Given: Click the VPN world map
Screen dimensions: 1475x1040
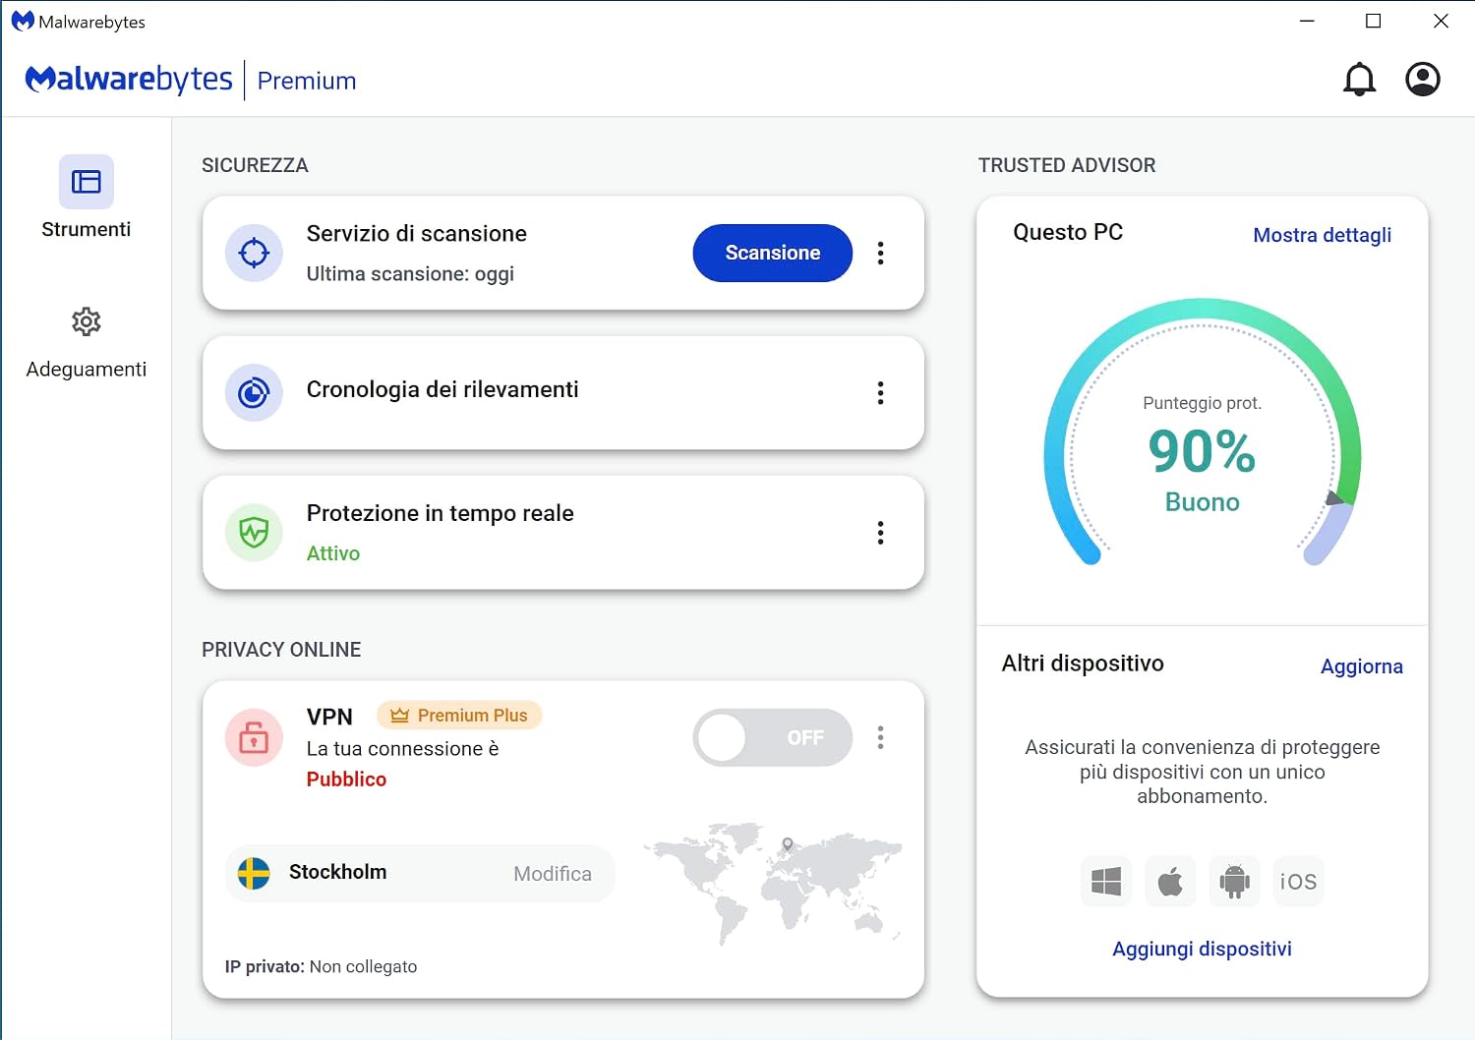Looking at the screenshot, I should (x=772, y=883).
